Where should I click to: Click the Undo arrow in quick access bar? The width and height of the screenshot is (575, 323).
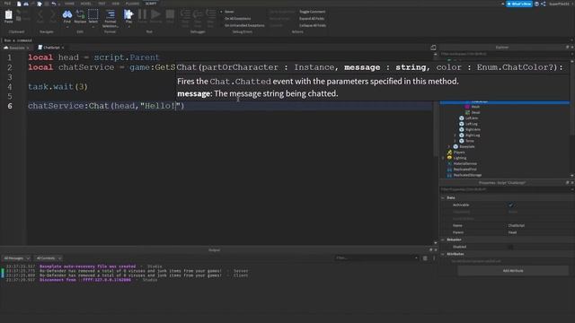coord(54,4)
